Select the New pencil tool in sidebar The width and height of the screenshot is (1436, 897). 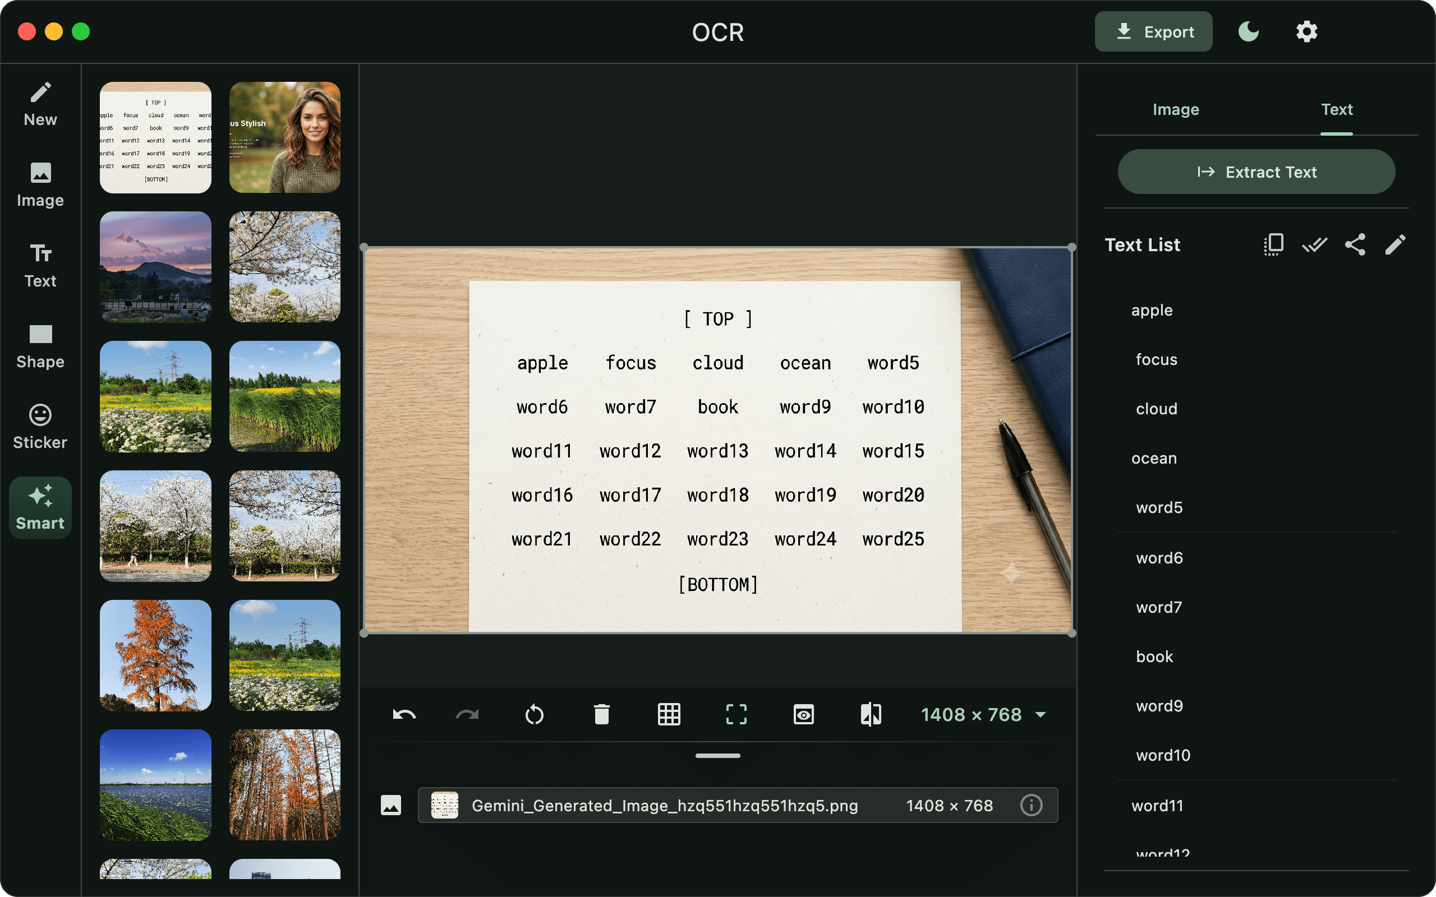(40, 104)
